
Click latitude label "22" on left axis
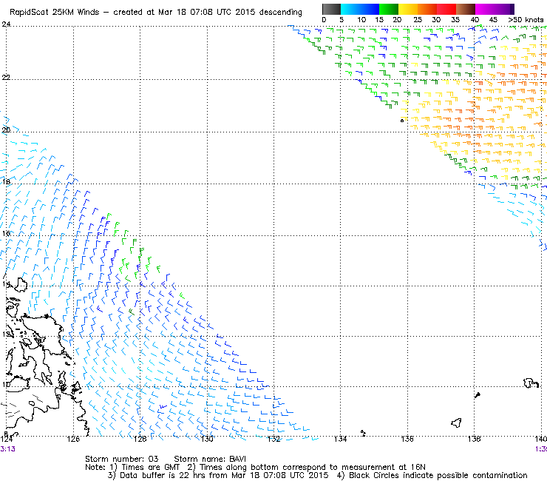click(x=6, y=77)
